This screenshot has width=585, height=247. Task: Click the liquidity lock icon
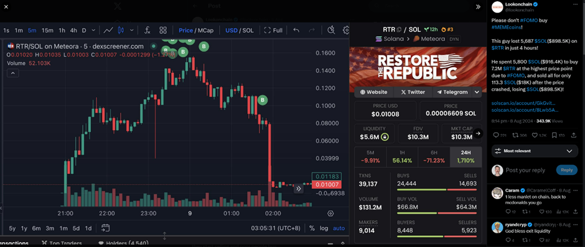(385, 137)
